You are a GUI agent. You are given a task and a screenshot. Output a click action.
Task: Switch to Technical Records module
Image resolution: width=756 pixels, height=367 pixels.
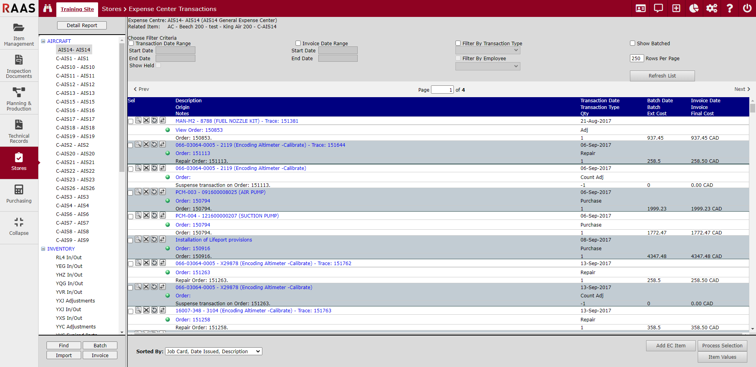(x=19, y=131)
